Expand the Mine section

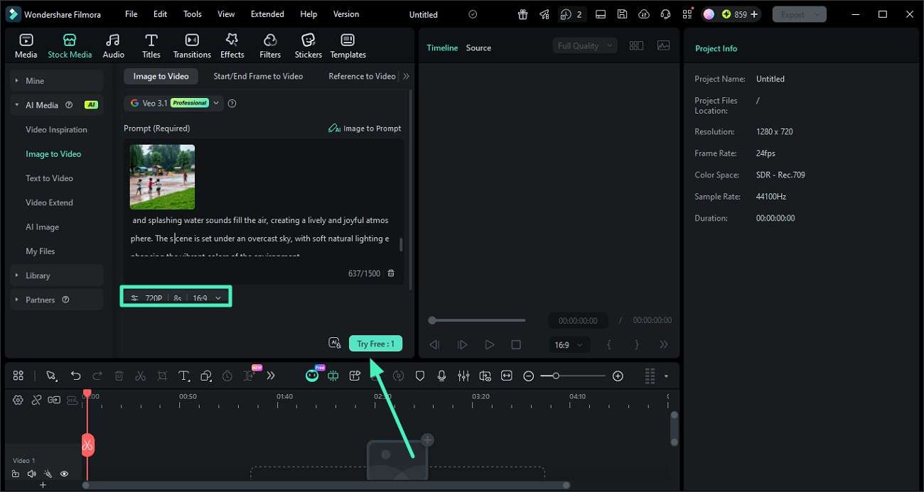pyautogui.click(x=57, y=81)
